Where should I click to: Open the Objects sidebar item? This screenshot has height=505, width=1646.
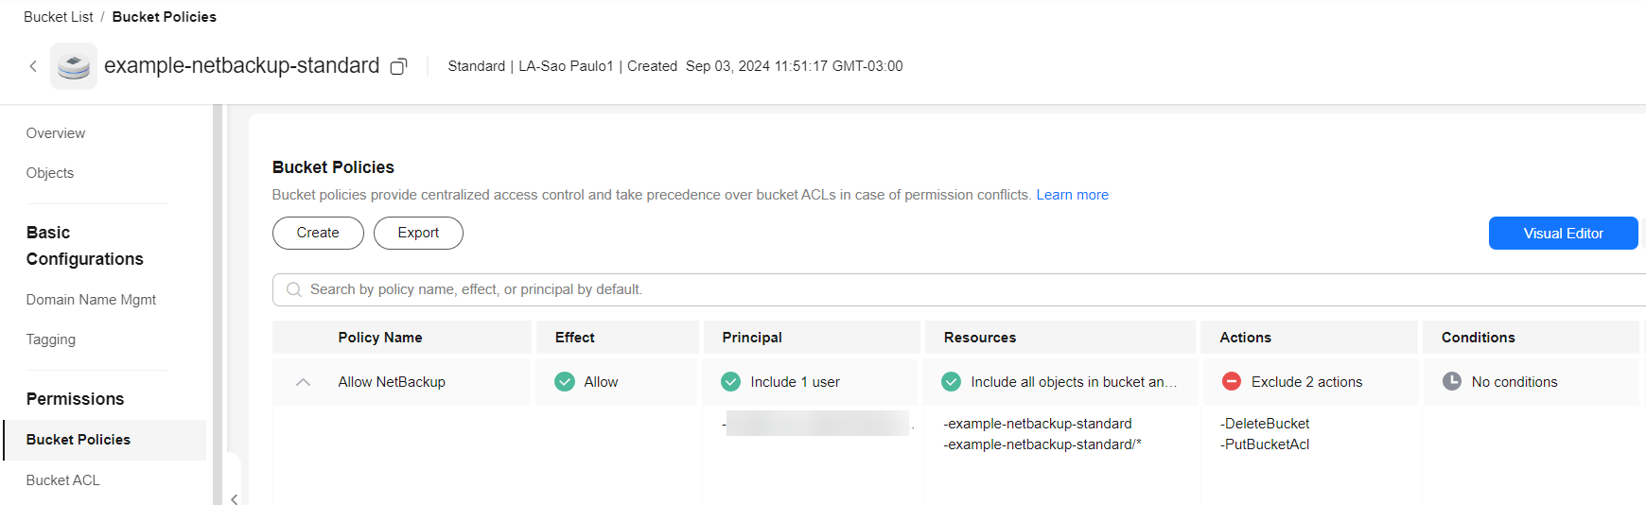tap(50, 173)
